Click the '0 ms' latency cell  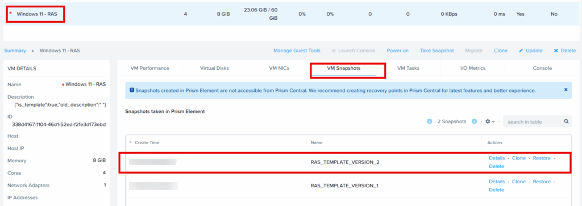[x=500, y=14]
